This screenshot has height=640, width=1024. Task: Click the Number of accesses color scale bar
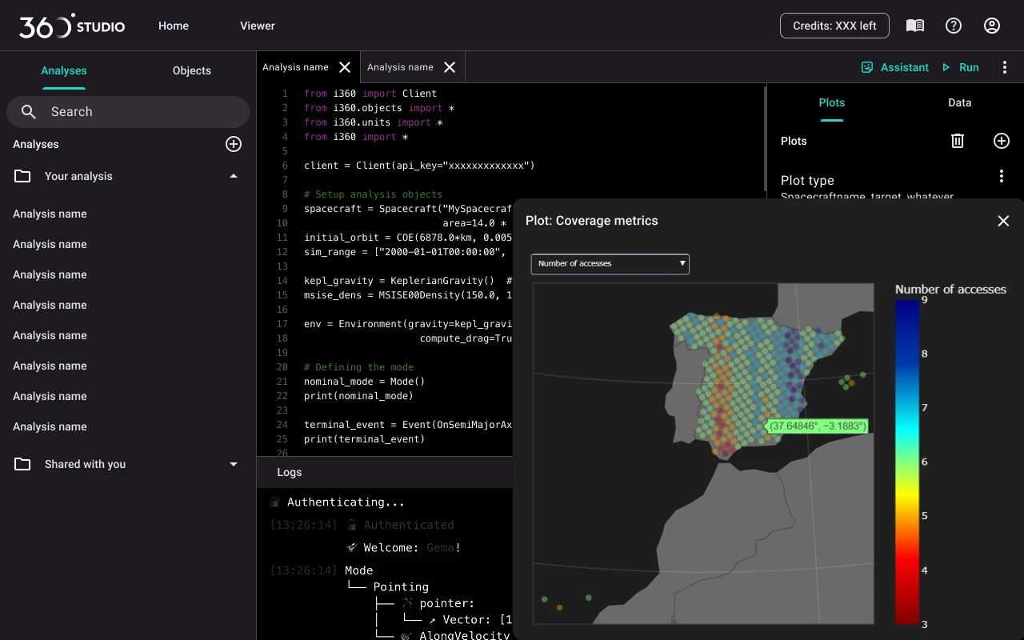coord(906,462)
